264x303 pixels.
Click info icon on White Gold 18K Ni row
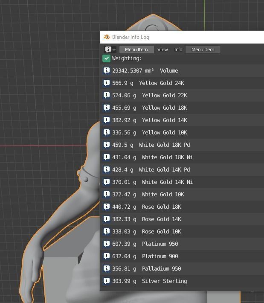[x=107, y=157]
